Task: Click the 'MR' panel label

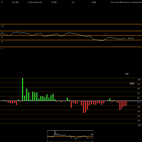Action: [x=127, y=74]
